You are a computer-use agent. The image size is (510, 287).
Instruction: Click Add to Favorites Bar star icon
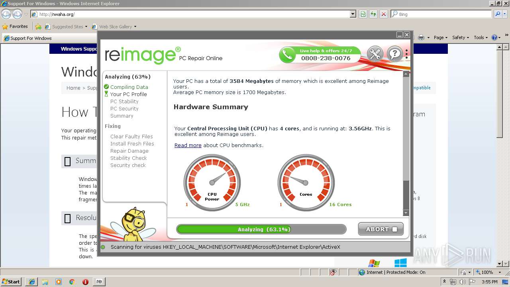coord(38,27)
